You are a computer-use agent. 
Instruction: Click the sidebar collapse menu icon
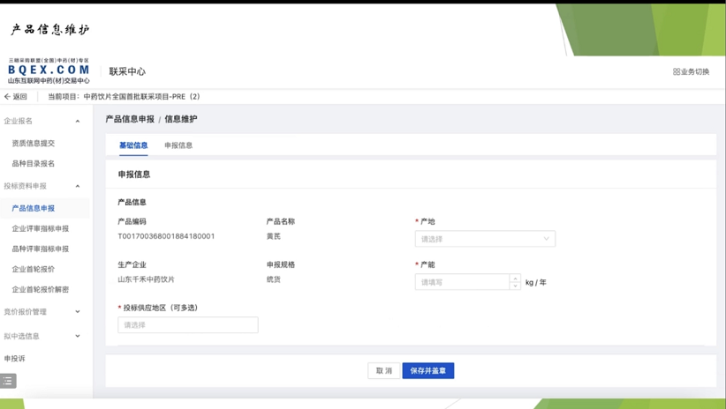coord(8,381)
